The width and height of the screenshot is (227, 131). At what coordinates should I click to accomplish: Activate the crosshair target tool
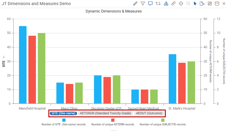pos(181,4)
